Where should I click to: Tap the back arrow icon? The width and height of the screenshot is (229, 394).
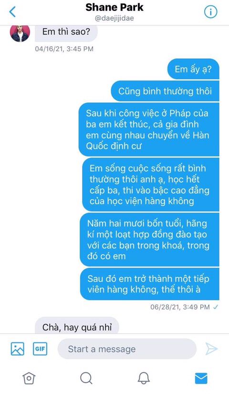12,12
